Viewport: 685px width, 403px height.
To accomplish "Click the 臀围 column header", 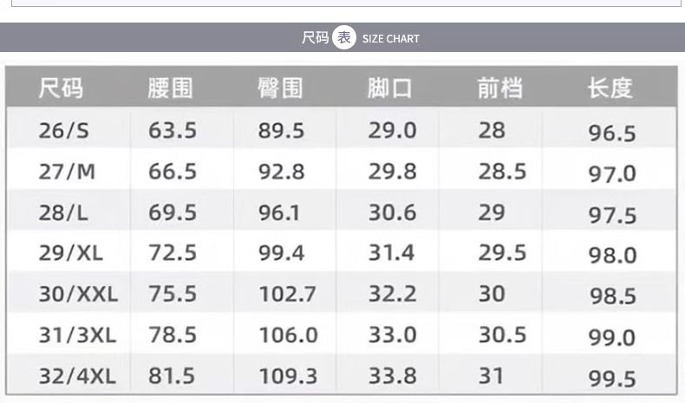I will click(x=280, y=88).
